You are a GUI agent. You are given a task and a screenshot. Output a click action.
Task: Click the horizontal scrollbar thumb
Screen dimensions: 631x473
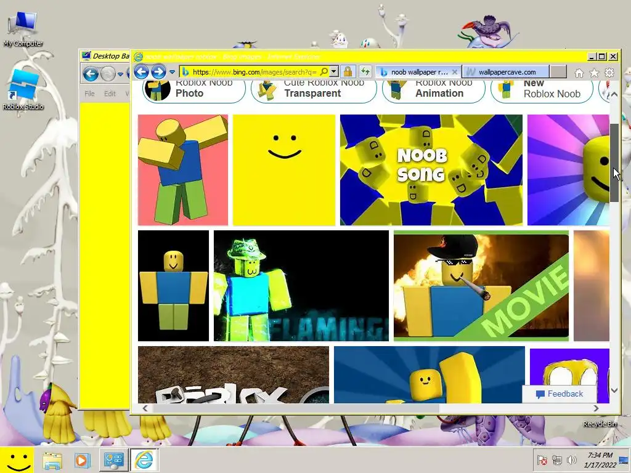(x=296, y=408)
